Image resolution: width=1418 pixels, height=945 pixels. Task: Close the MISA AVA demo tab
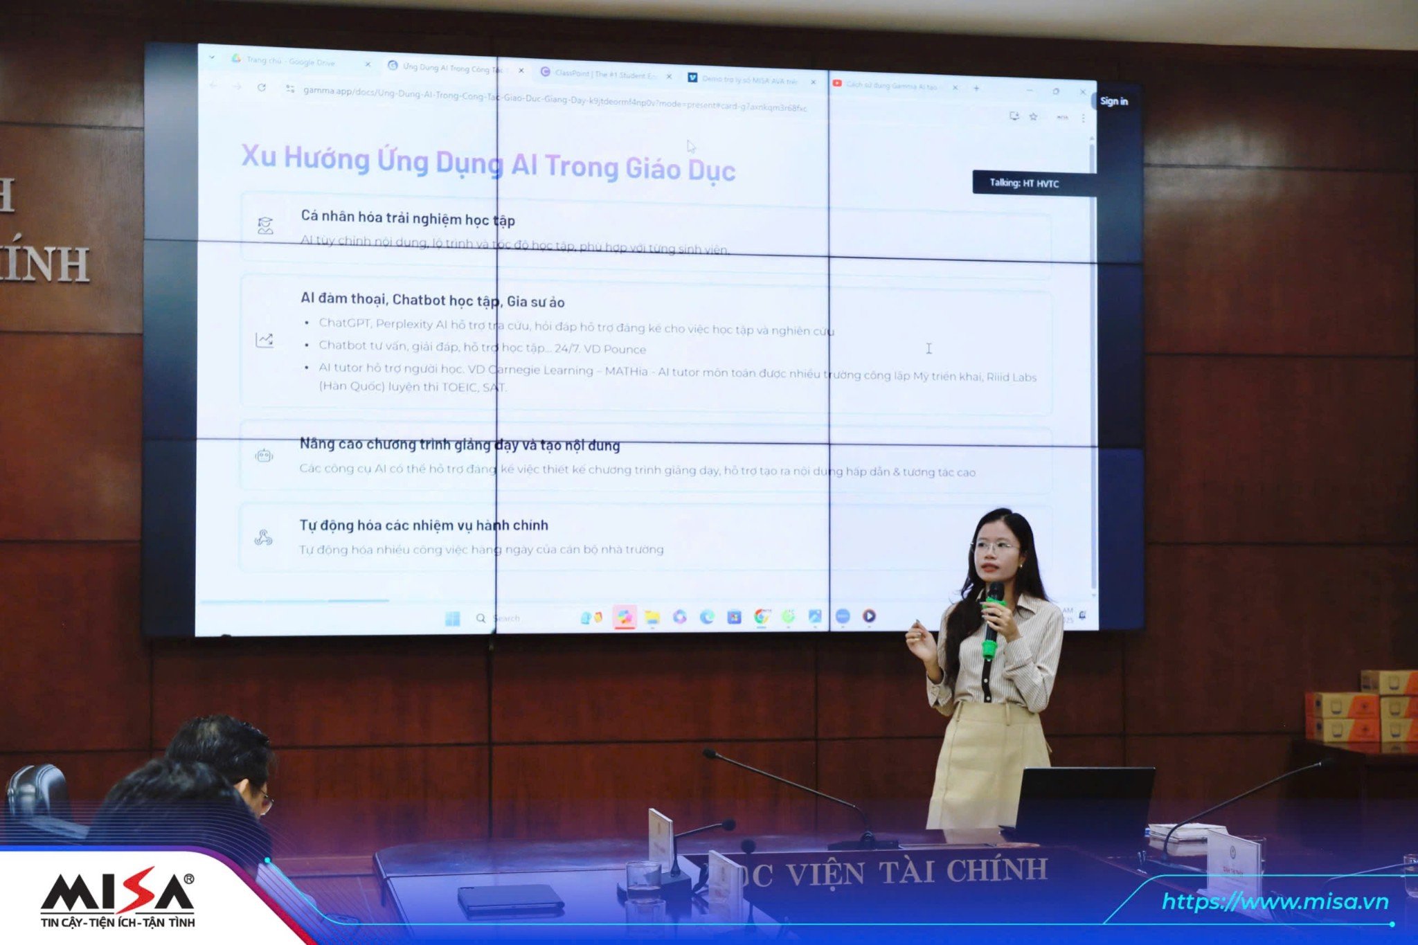click(x=813, y=82)
